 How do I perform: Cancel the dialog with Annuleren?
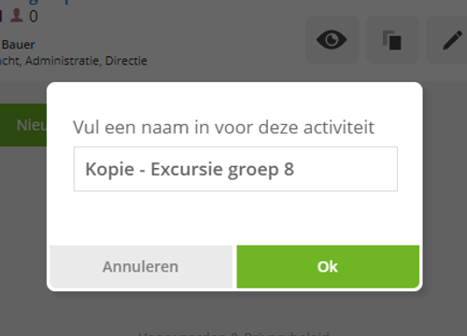(x=141, y=267)
